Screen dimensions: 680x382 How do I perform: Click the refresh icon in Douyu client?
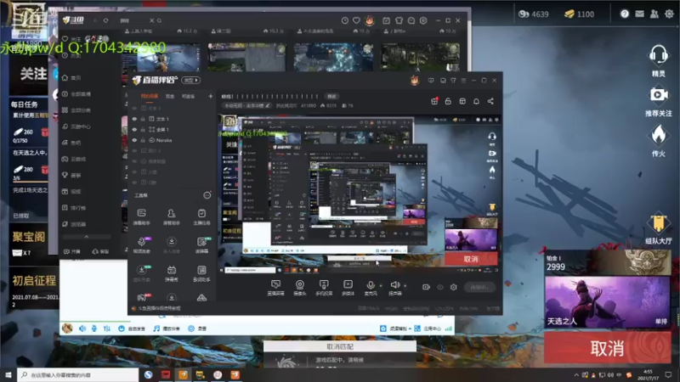105,20
